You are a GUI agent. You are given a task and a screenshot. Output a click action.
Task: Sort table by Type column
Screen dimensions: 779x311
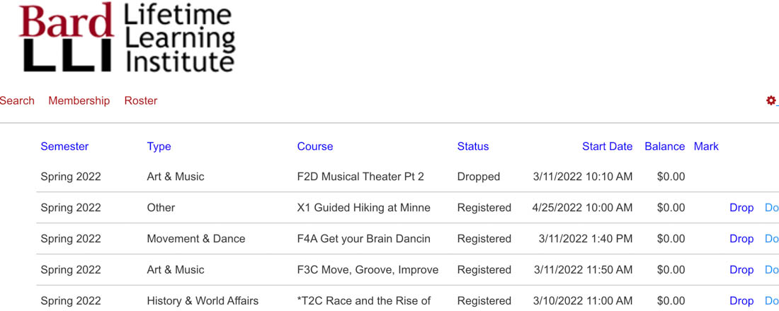[159, 146]
